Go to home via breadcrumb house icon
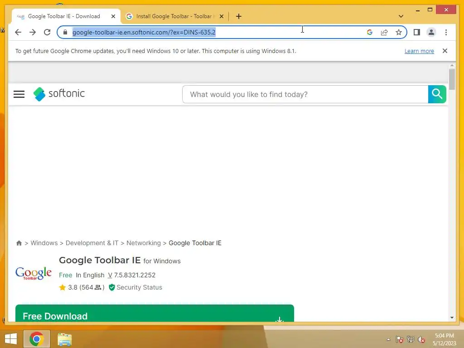Viewport: 464px width, 348px height. tap(19, 243)
